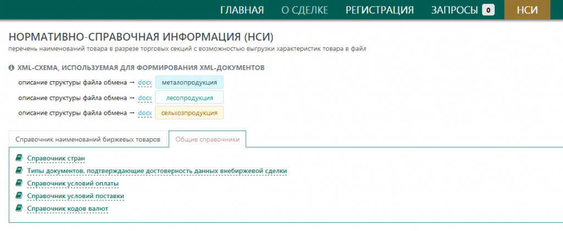Select the Общие справочники tab
Screen dimensions: 563x231
(x=207, y=139)
